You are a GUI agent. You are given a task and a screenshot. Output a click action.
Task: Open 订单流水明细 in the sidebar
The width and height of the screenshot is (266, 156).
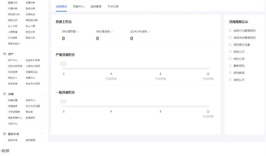pos(33,66)
